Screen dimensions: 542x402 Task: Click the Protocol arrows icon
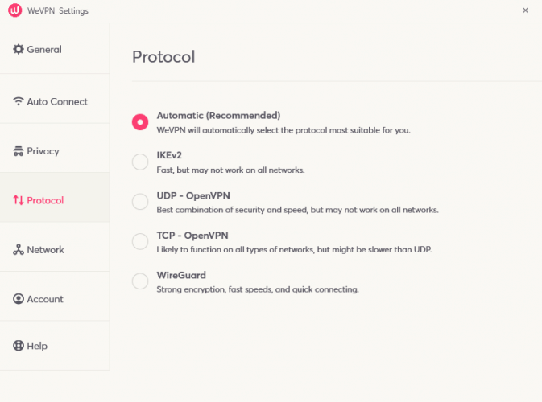(x=19, y=200)
